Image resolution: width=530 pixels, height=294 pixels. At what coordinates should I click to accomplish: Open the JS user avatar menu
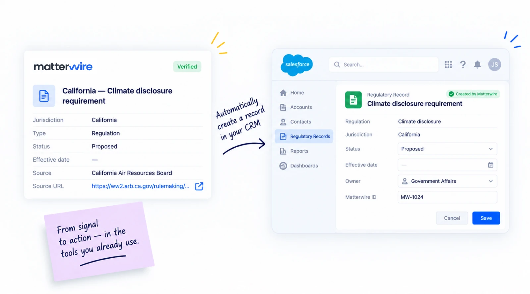pos(495,65)
